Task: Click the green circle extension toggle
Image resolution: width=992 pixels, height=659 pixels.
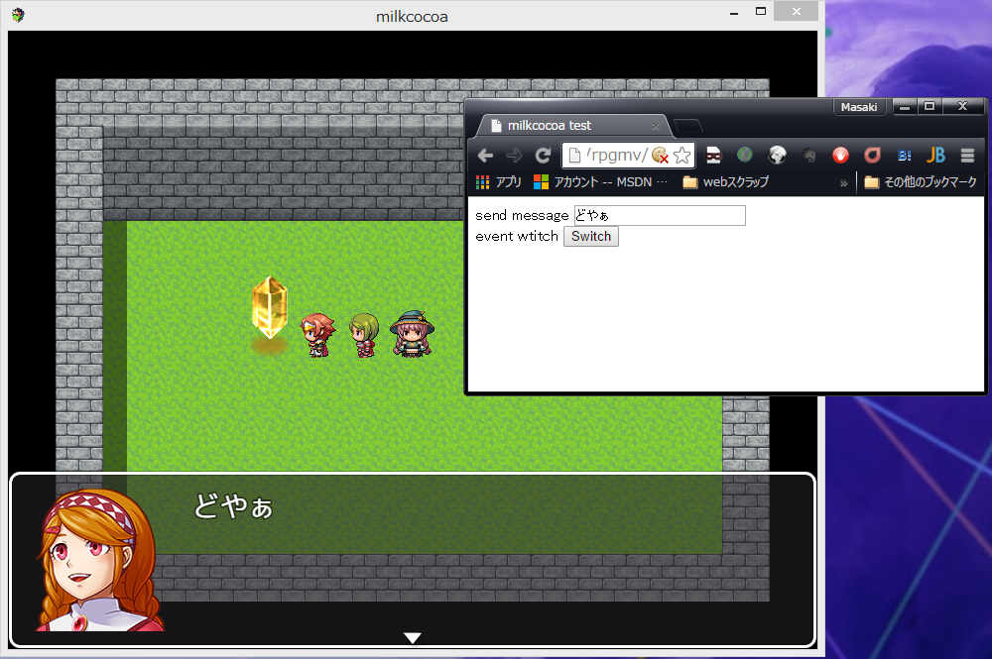Action: click(x=745, y=155)
